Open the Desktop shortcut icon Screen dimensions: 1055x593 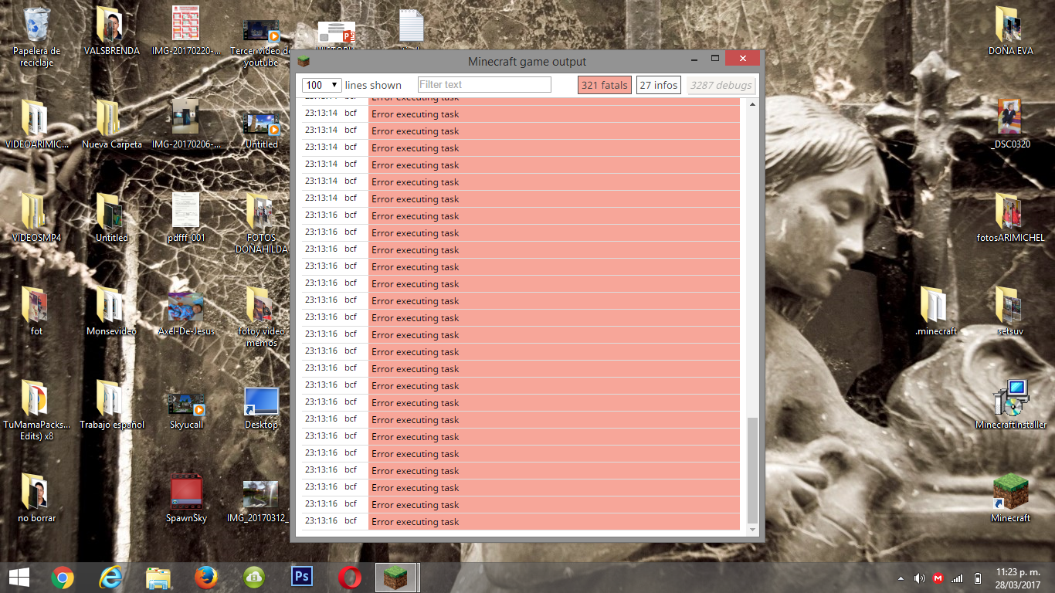pos(261,402)
